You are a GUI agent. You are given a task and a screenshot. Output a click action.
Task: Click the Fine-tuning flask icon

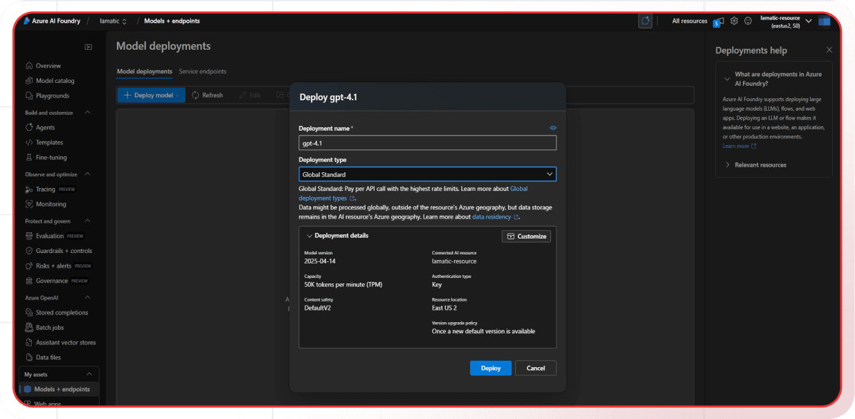coord(28,157)
